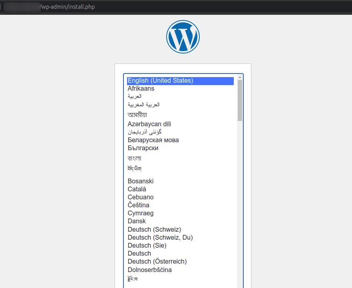Select Deutsch (Schweiz, Du) option
352x288 pixels.
(180, 238)
